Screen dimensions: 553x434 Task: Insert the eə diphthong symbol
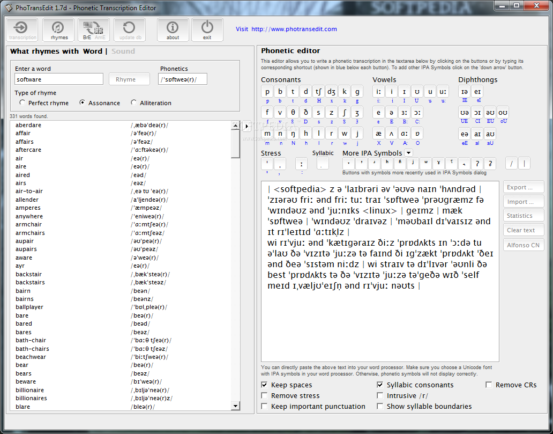click(465, 134)
